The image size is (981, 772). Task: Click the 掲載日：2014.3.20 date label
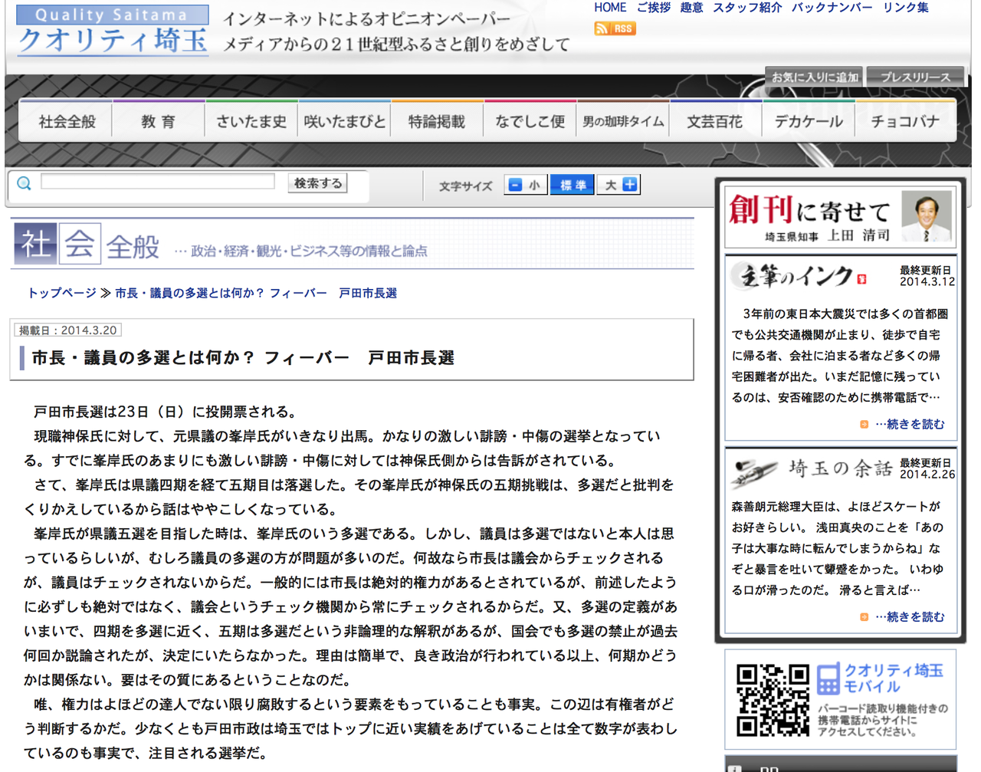pos(67,330)
